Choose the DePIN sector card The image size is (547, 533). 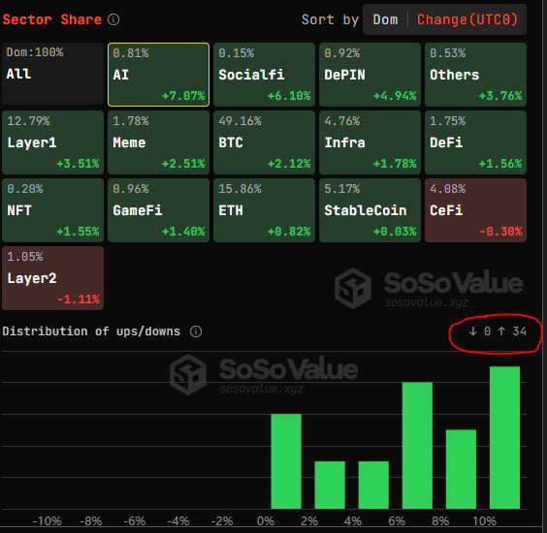pyautogui.click(x=370, y=75)
